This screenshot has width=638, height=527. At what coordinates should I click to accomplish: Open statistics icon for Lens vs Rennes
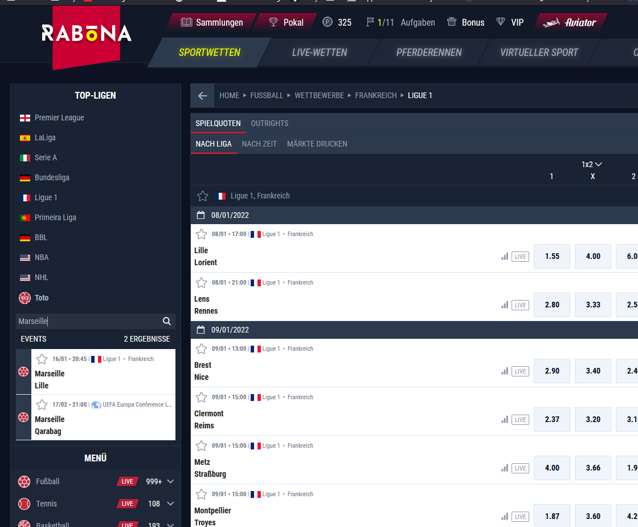(505, 305)
